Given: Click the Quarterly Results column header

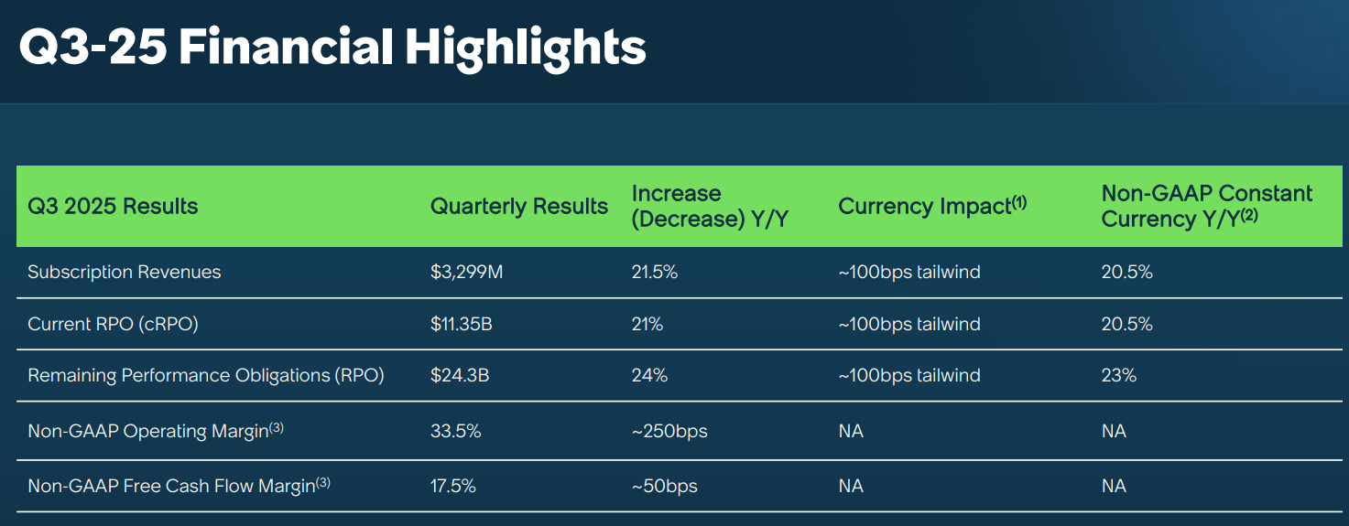Looking at the screenshot, I should point(519,207).
